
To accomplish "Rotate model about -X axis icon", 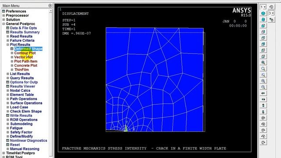I will (263, 124).
